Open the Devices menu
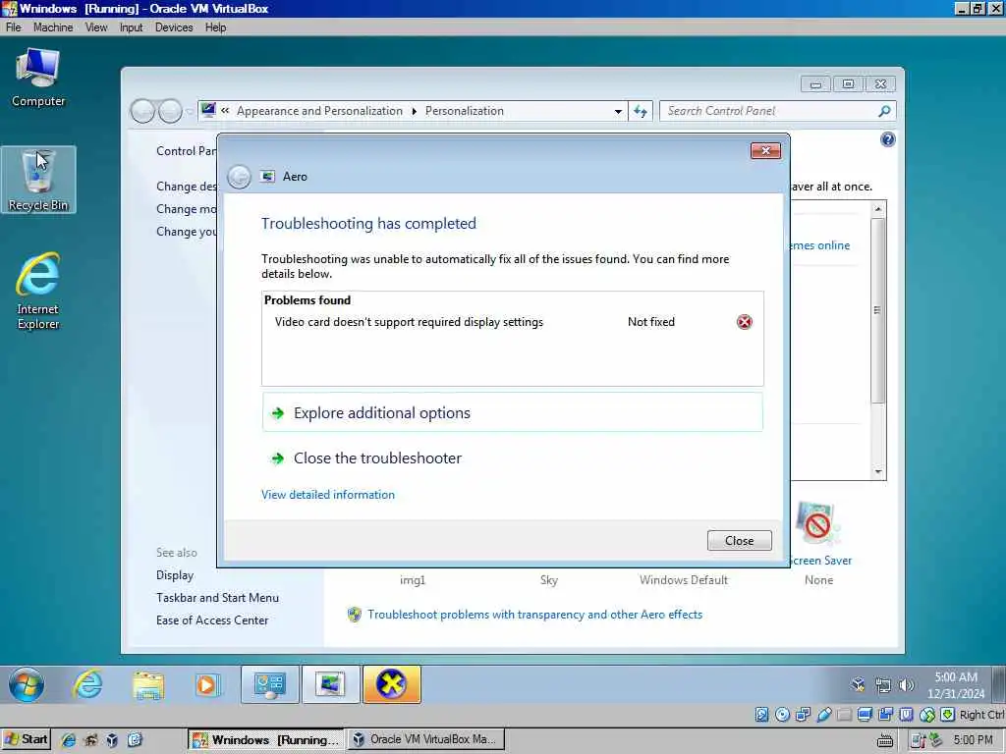Screen dimensions: 1006x754 (x=174, y=27)
